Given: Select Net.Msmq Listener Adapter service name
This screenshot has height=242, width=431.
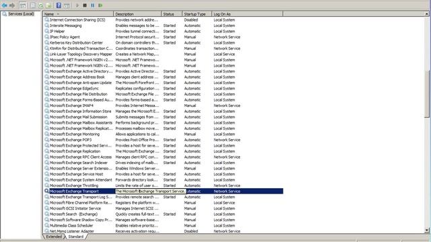Looking at the screenshot, I should [x=72, y=231].
